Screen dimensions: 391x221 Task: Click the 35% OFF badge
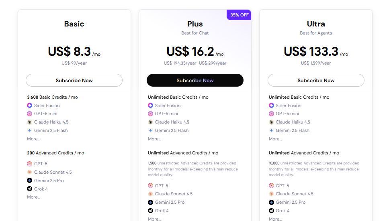239,15
